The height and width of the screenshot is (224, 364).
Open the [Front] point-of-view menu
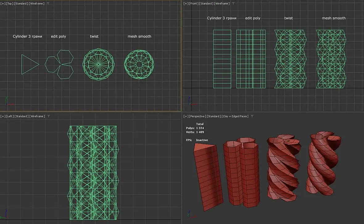pyautogui.click(x=193, y=3)
